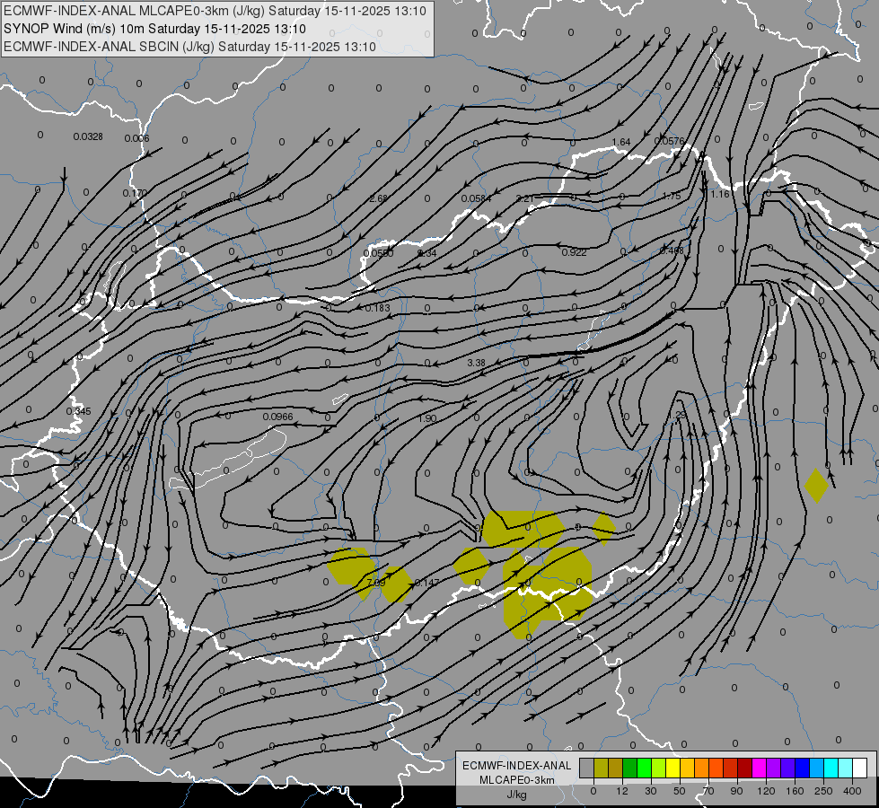Click the map value 3.38

[476, 363]
